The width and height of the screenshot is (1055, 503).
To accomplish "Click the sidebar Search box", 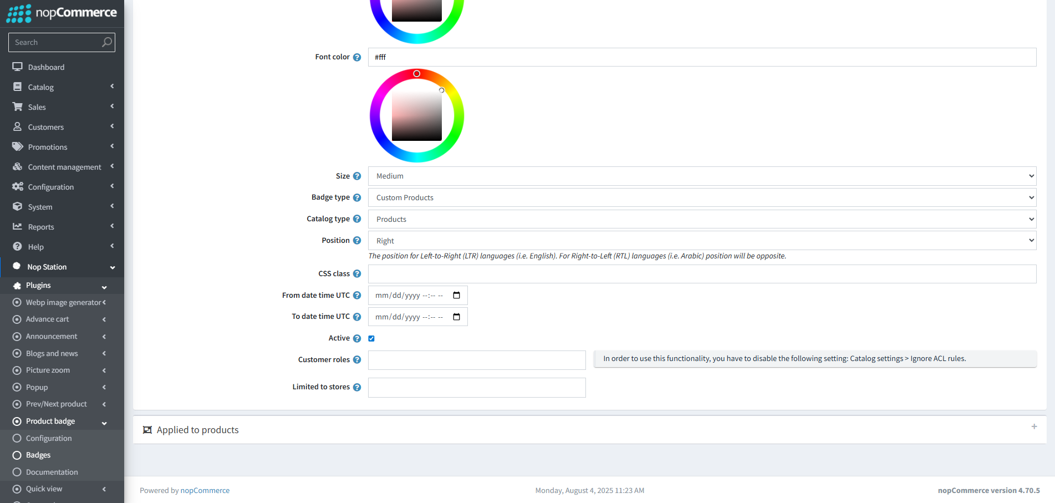I will 62,42.
